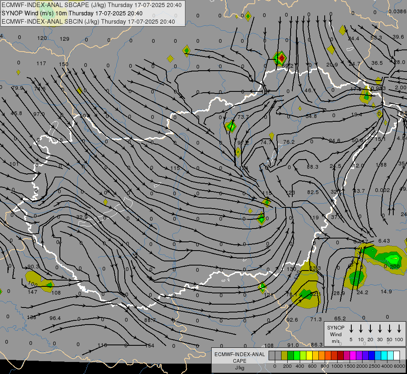
Task: Click the '88.3' value on the map
Action: 313,167
